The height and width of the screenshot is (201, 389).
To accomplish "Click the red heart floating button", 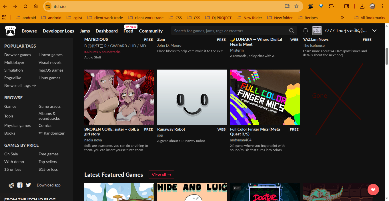I will 373,190.
